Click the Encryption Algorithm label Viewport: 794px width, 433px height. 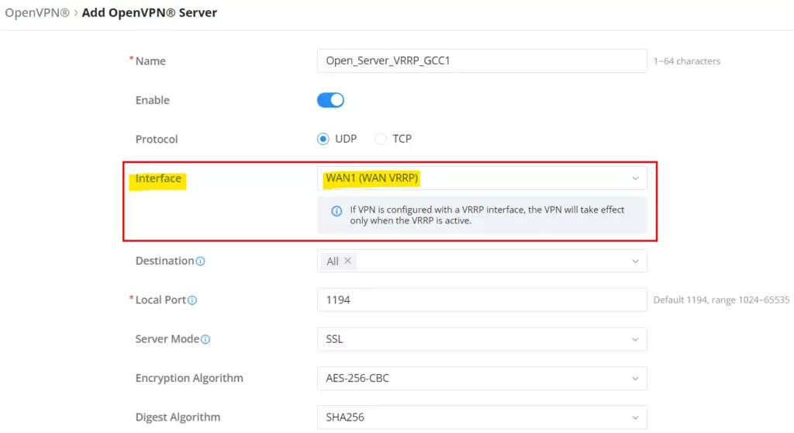coord(189,378)
